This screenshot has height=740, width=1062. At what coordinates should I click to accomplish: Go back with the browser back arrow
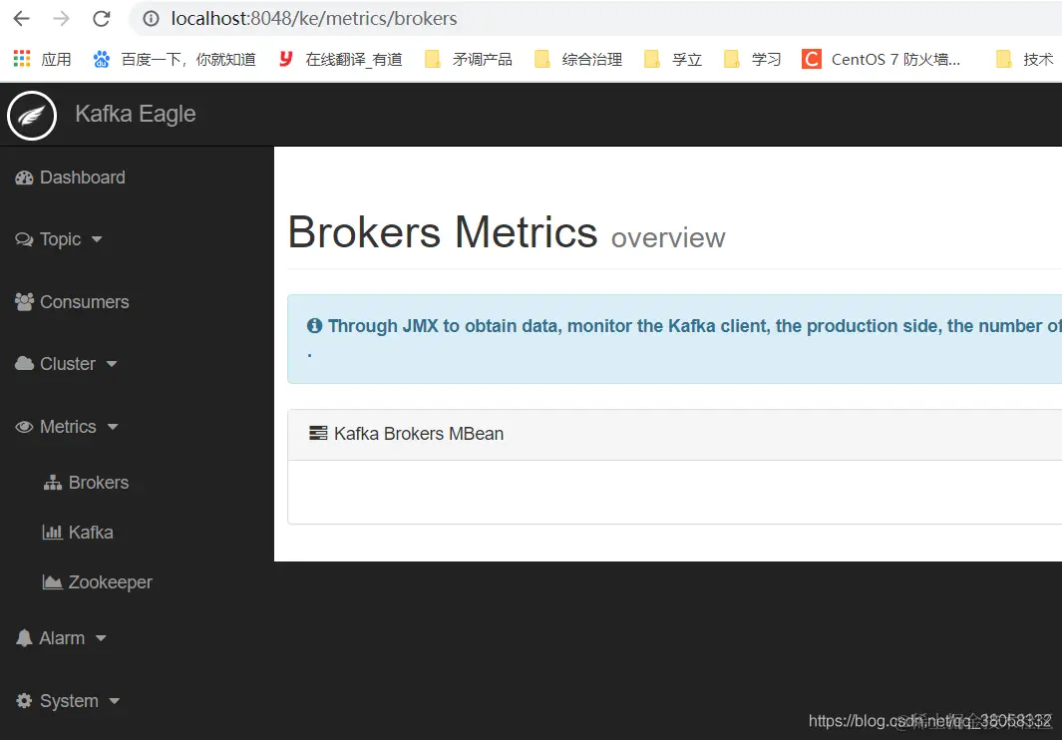tap(22, 18)
